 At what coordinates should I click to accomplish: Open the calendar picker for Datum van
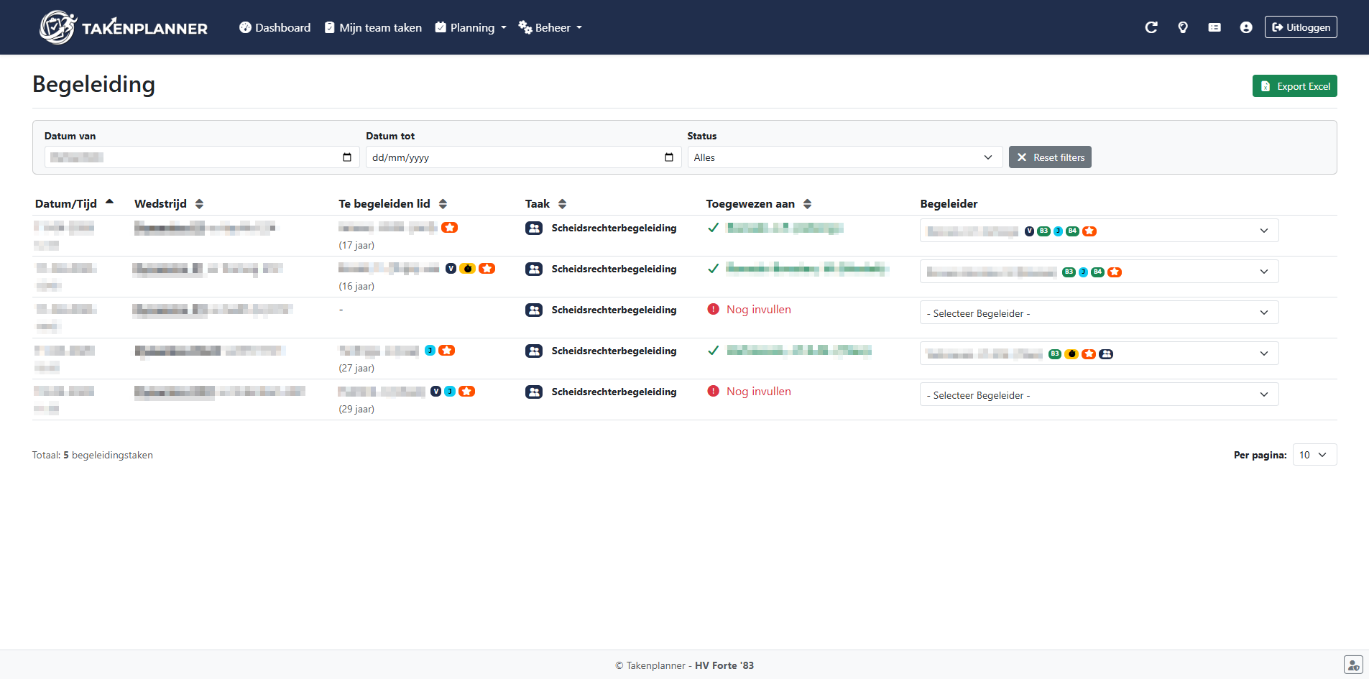[347, 157]
